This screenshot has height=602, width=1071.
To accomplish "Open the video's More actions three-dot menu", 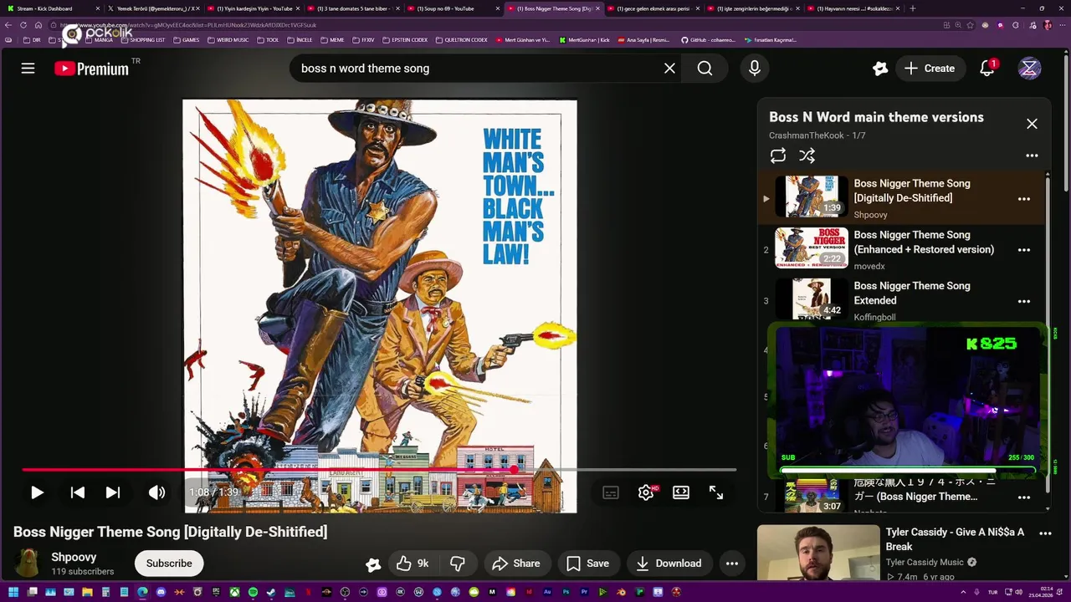I will 732,564.
